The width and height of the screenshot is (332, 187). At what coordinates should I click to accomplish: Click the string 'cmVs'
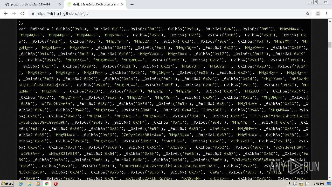pyautogui.click(x=215, y=172)
